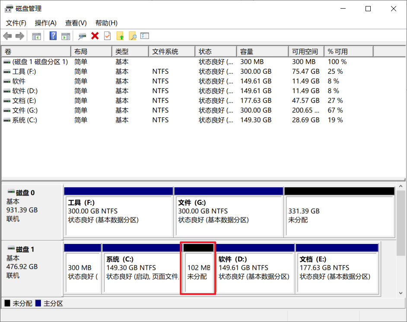The height and width of the screenshot is (322, 407).
Task: Click the connect disk drive toolbar icon
Action: click(x=82, y=36)
